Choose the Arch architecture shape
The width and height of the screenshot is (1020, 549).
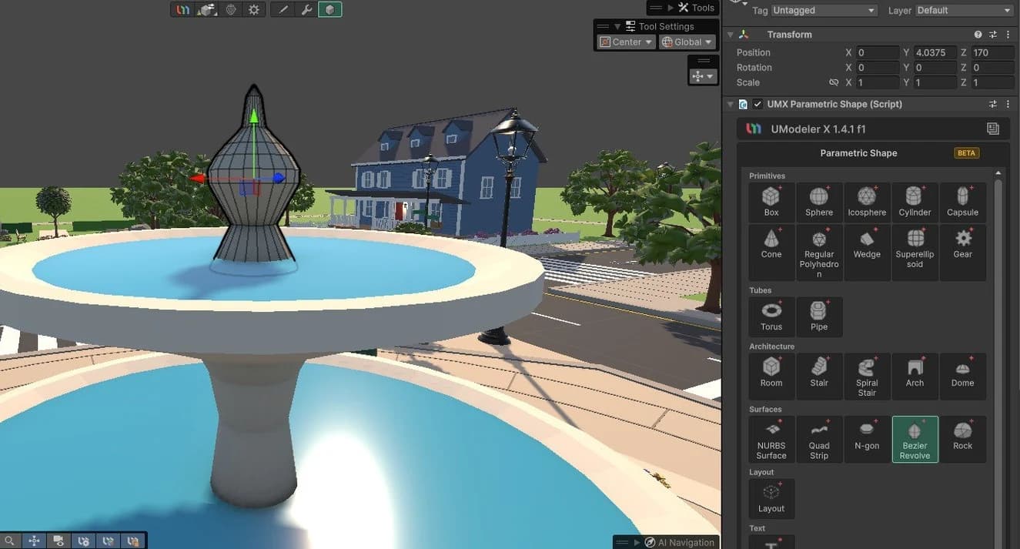915,377
